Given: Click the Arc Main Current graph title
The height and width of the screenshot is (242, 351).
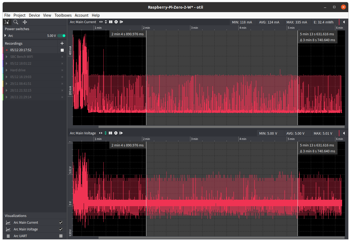Looking at the screenshot, I should [x=83, y=22].
